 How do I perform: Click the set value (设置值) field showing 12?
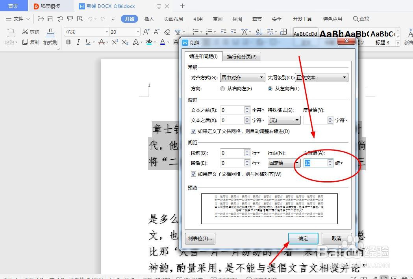(x=315, y=163)
